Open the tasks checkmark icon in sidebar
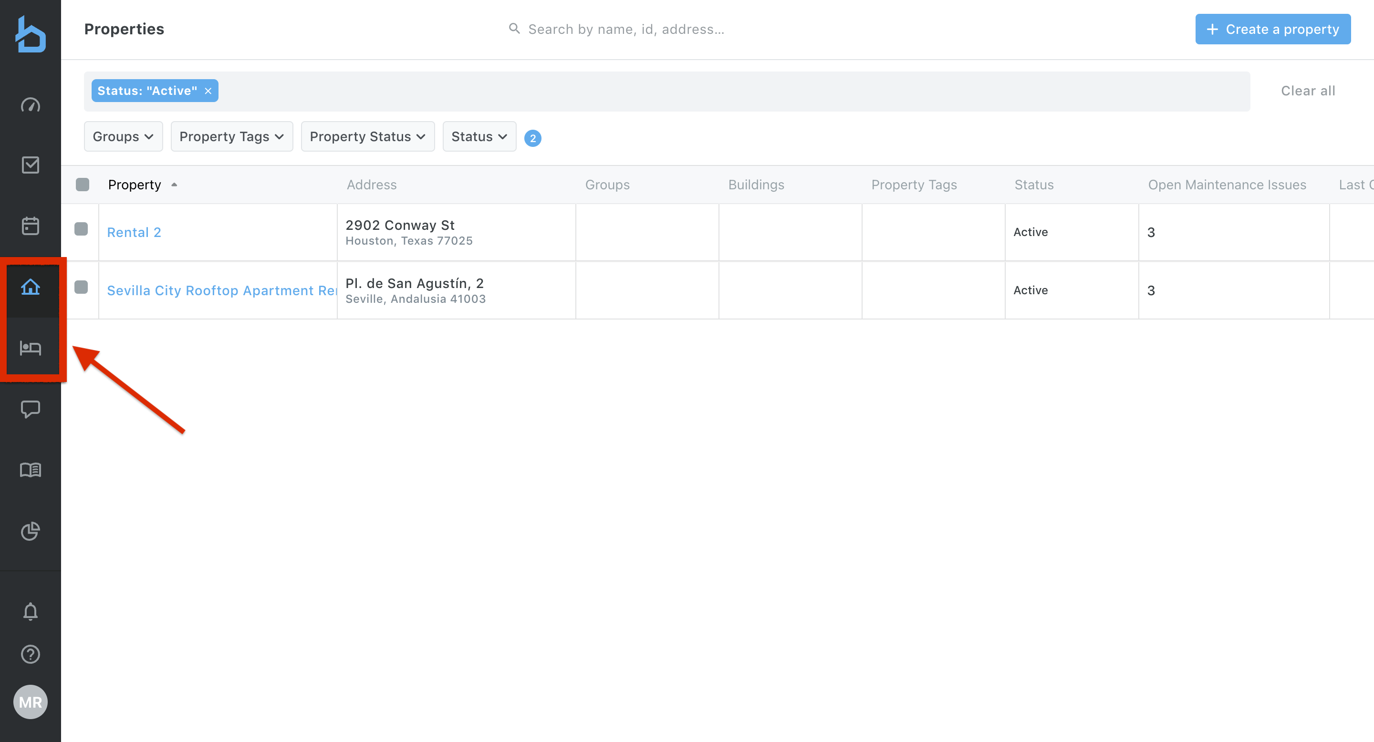1374x742 pixels. [31, 165]
